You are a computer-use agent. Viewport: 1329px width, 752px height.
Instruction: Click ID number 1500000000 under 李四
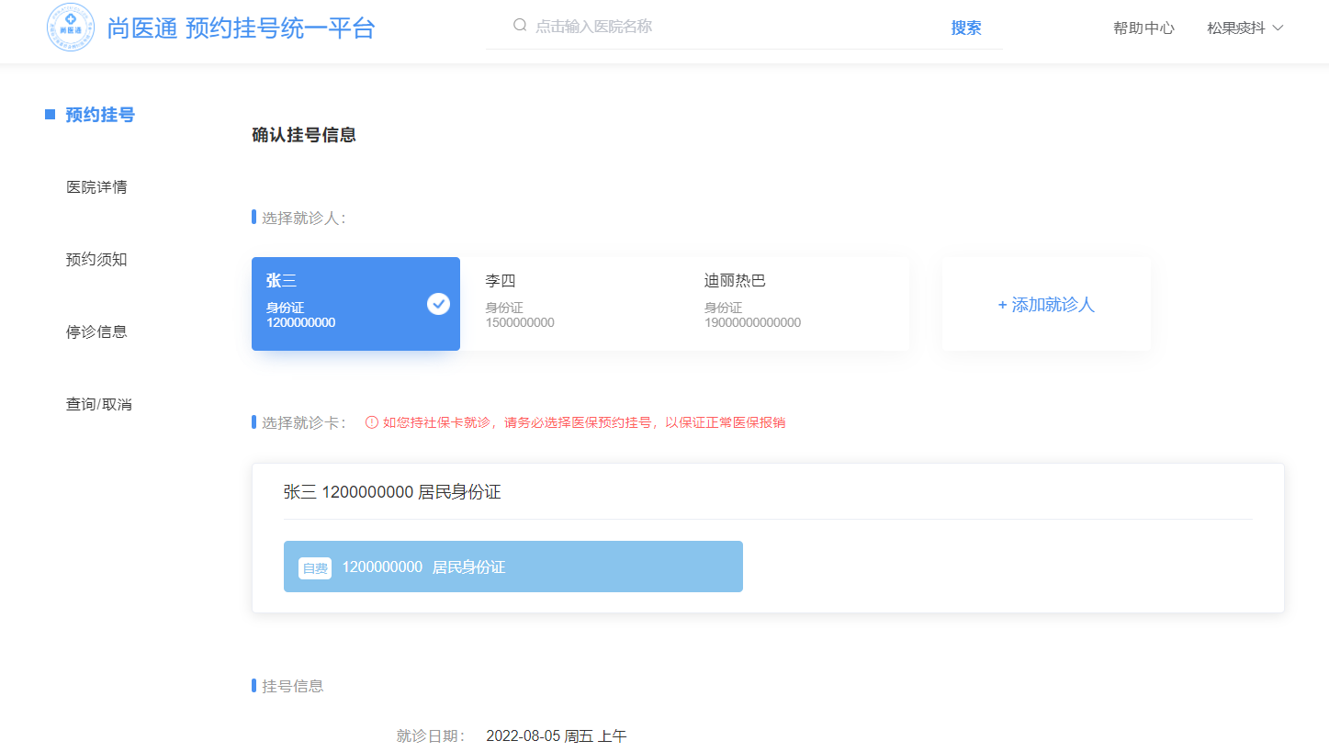(520, 322)
